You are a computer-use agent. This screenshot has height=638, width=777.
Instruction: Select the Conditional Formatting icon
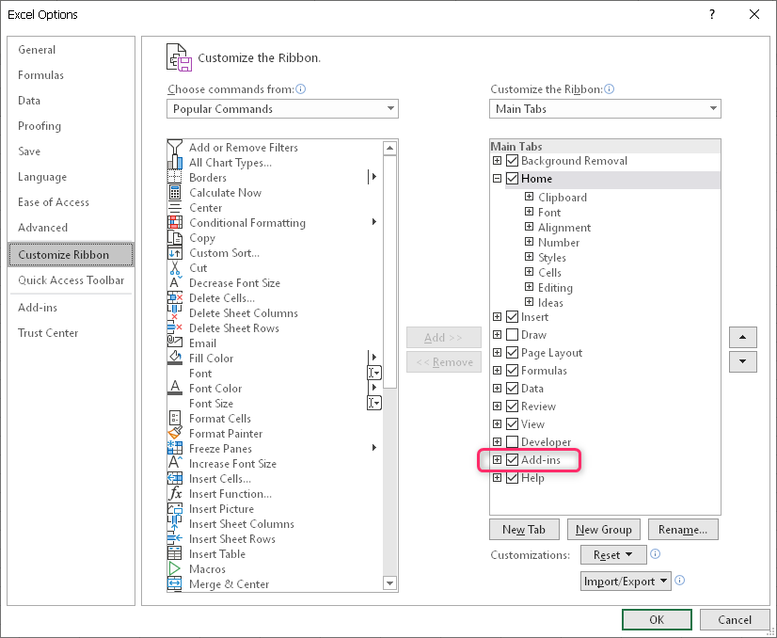[x=174, y=223]
